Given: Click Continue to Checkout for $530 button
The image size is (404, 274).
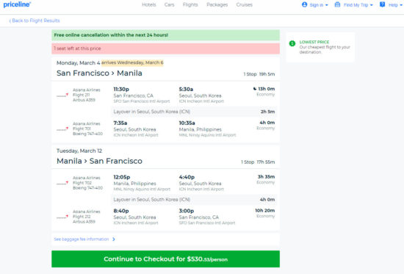Looking at the screenshot, I should tap(166, 259).
